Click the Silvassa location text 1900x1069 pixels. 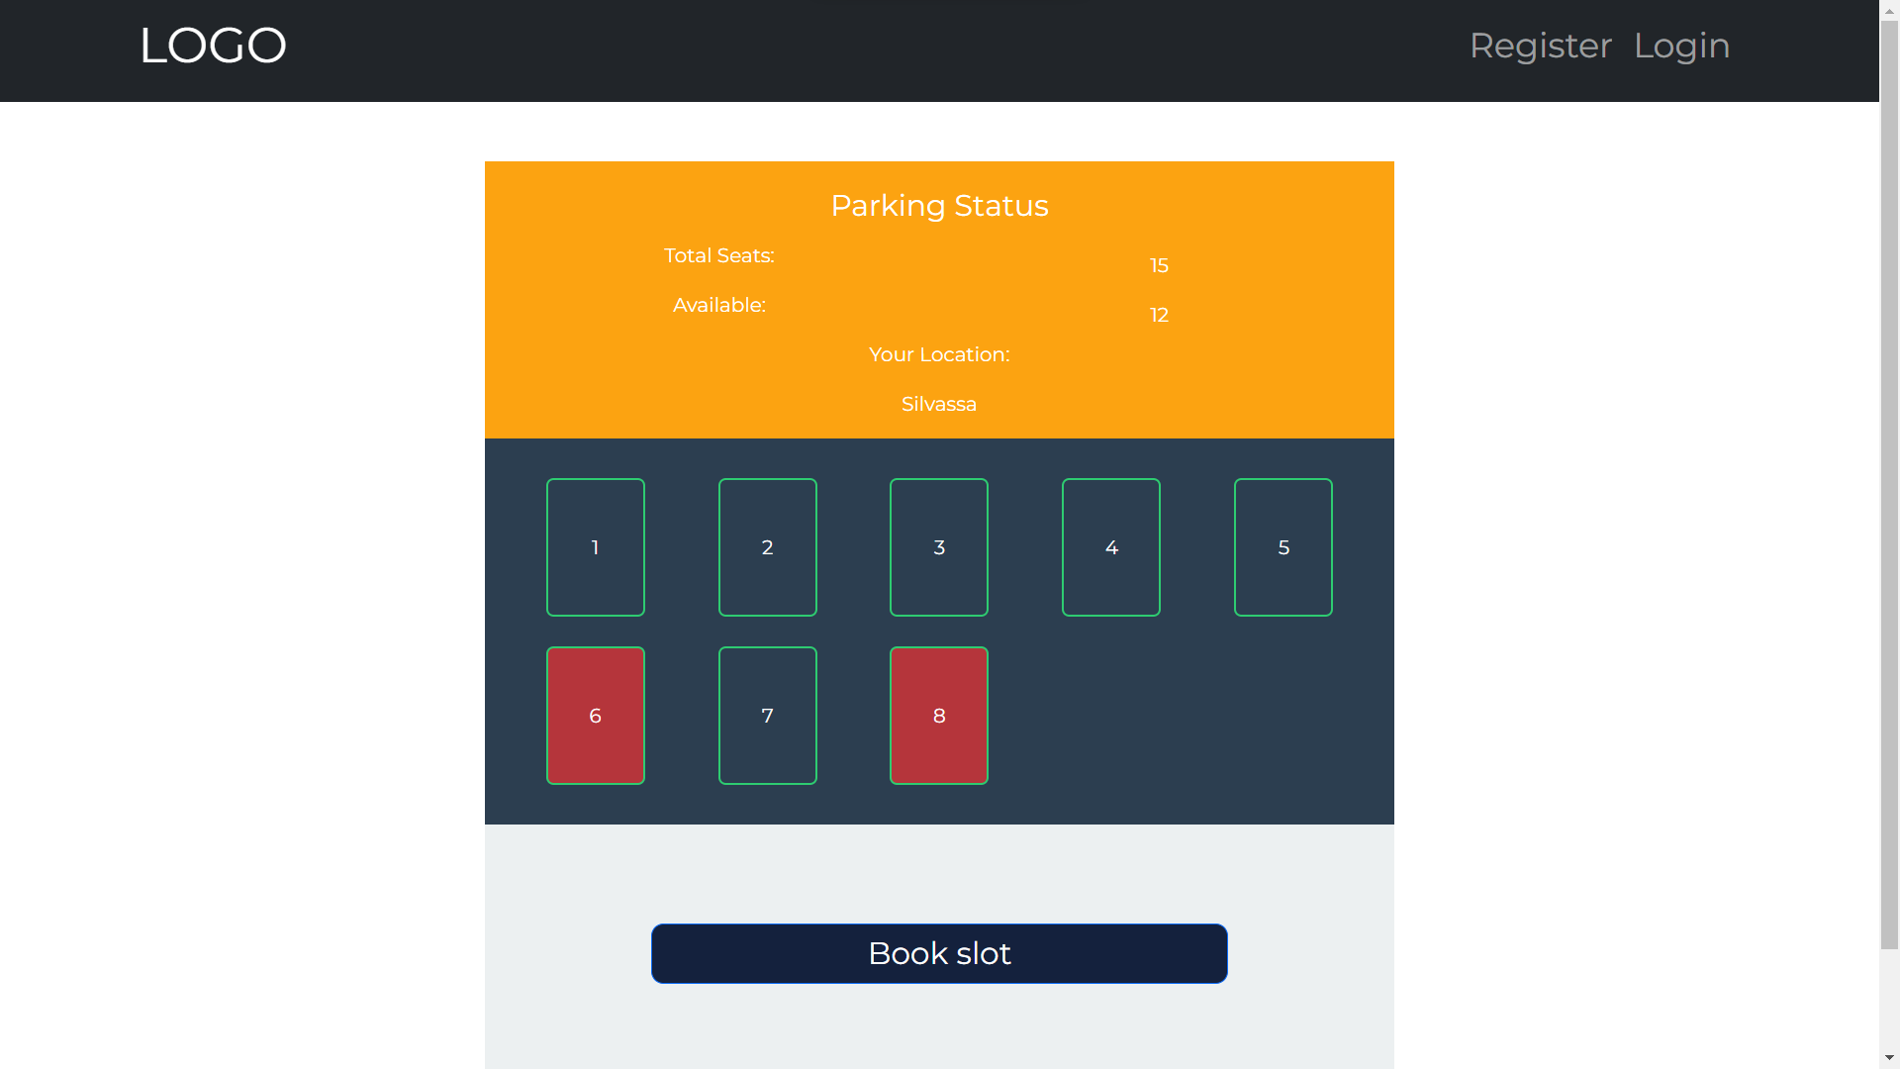pos(938,404)
